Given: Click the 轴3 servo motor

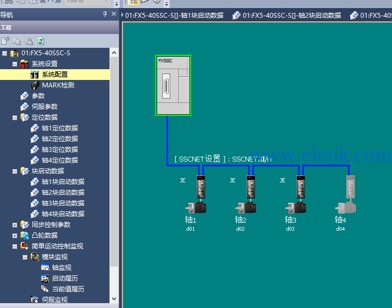Looking at the screenshot, I should pyautogui.click(x=295, y=208).
